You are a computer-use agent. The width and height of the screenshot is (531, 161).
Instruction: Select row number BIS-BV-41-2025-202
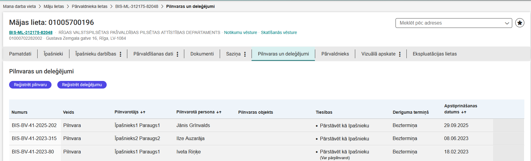(34, 125)
